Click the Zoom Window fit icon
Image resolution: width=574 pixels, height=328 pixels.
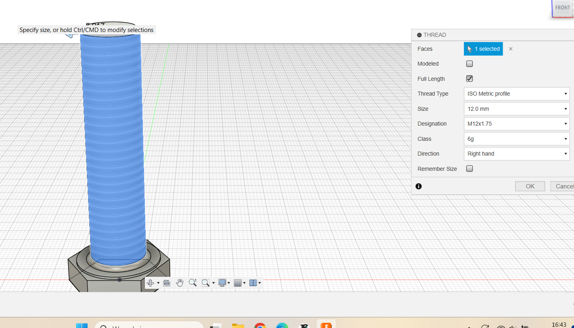pyautogui.click(x=206, y=283)
